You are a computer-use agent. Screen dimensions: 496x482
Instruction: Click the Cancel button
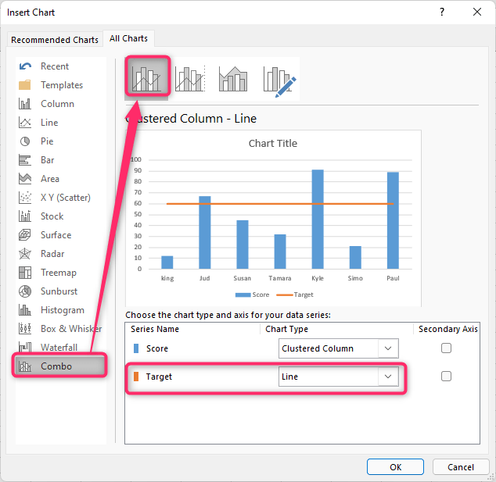click(461, 467)
